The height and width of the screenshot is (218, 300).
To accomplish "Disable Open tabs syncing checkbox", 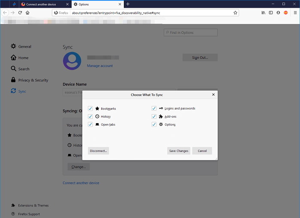I will [90, 124].
